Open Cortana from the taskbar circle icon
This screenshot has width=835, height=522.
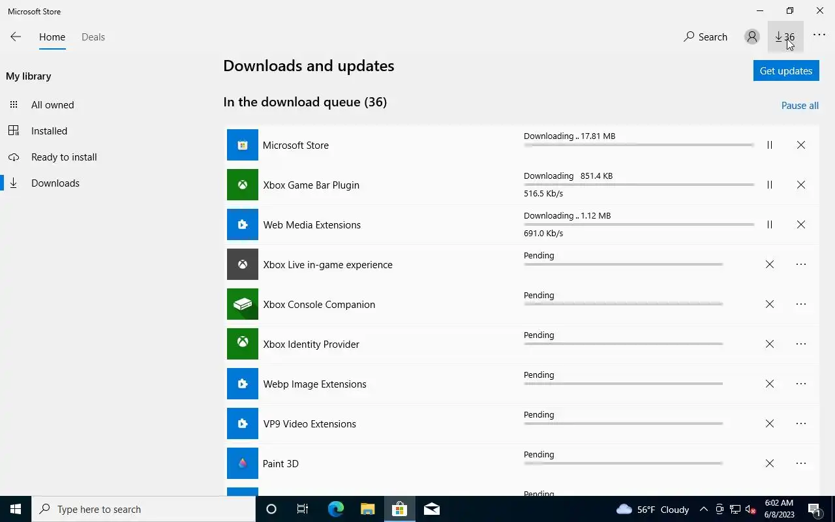click(271, 509)
